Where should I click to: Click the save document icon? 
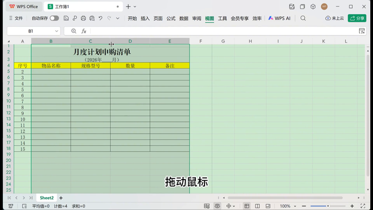(x=66, y=18)
